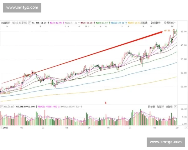188x150 pixels.
Task: Open the 换指标 indicator switcher
Action: tap(169, 107)
